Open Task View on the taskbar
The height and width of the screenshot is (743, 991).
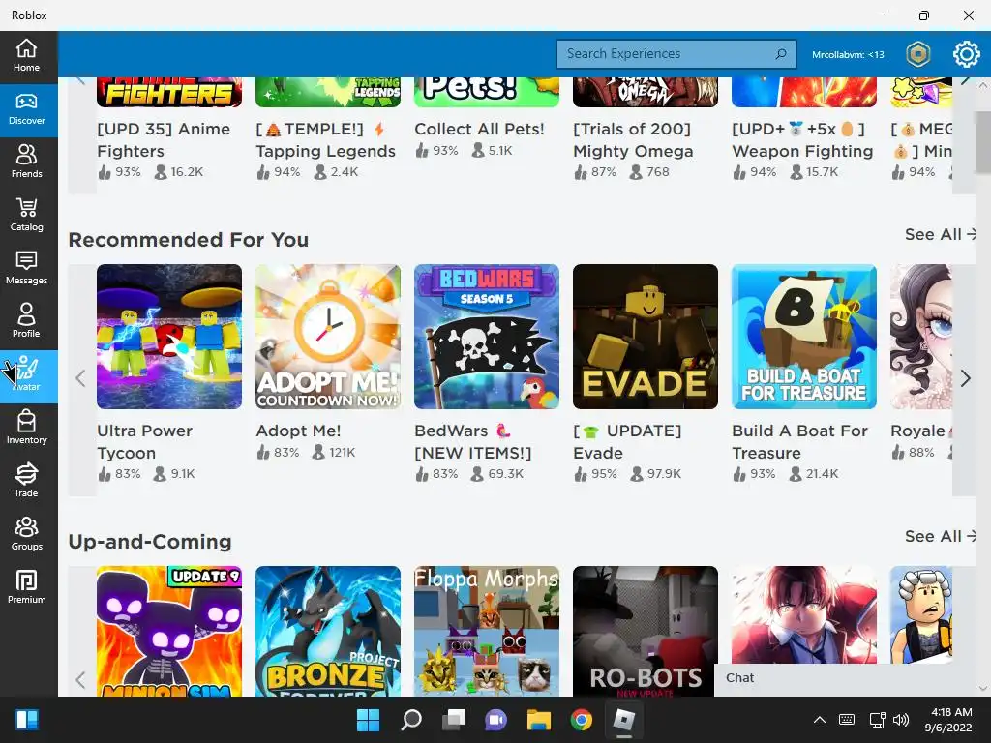454,720
